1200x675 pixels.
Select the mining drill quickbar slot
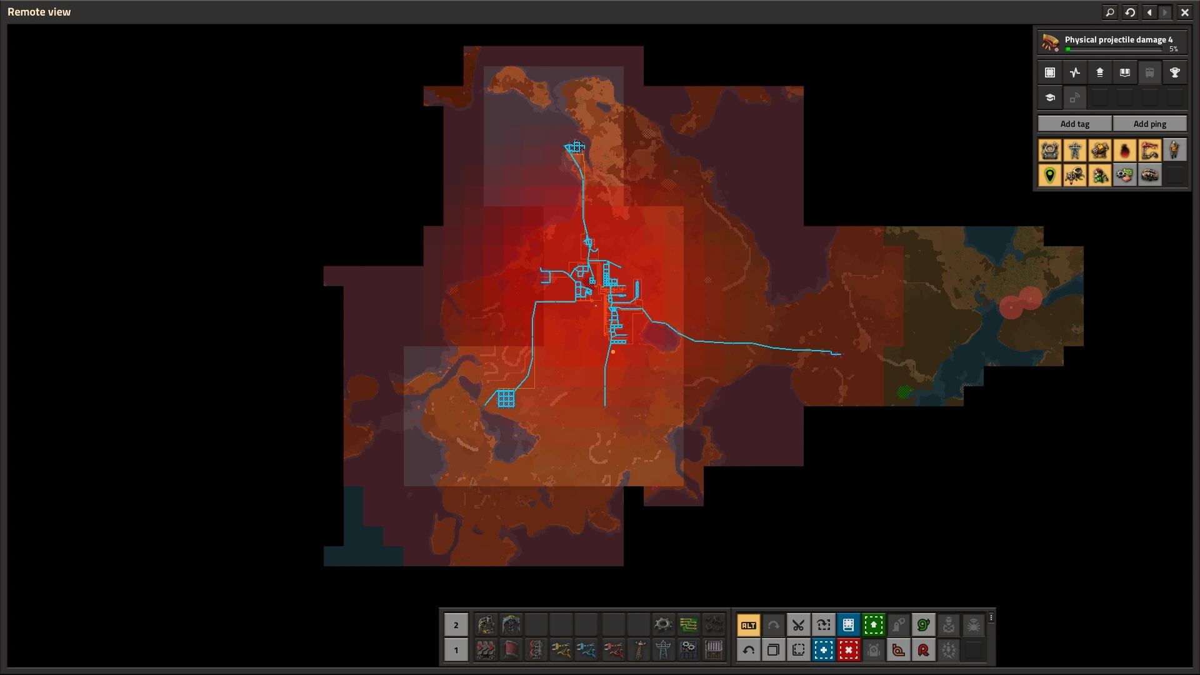511,624
